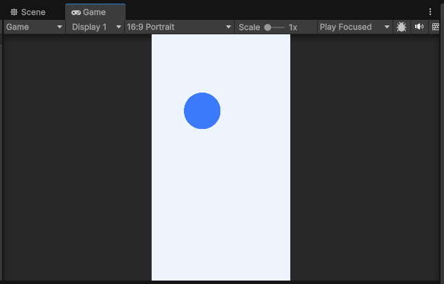444x284 pixels.
Task: Open the Frame Debugger bug icon
Action: click(x=401, y=27)
